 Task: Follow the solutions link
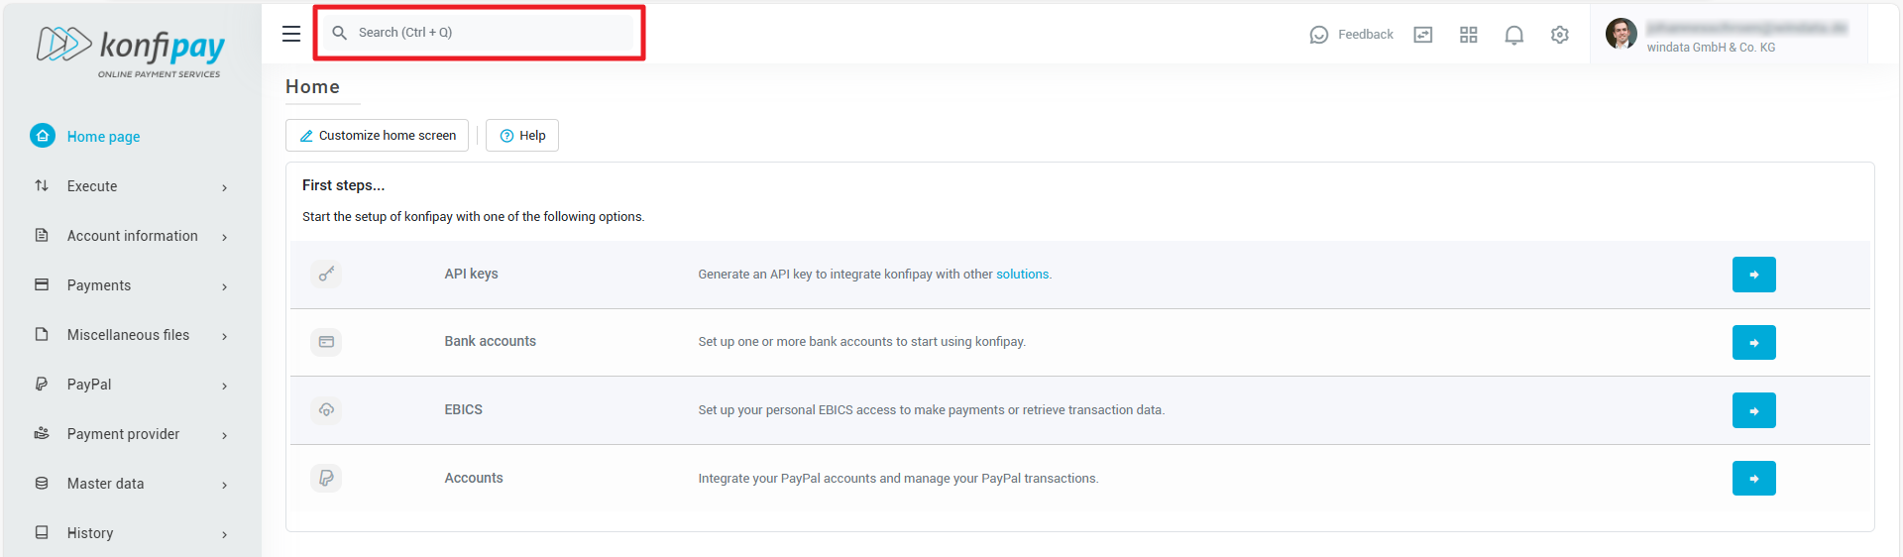(1022, 275)
